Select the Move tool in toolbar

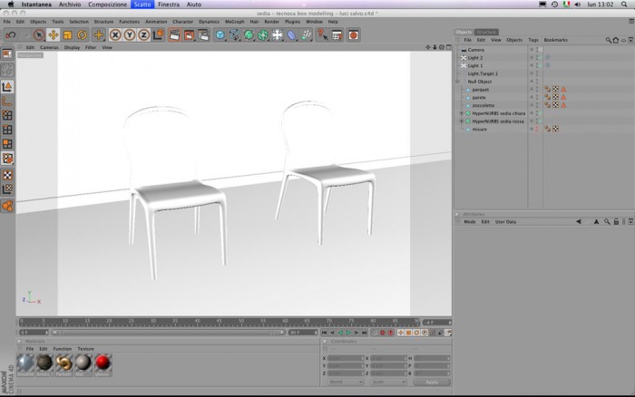coord(53,35)
